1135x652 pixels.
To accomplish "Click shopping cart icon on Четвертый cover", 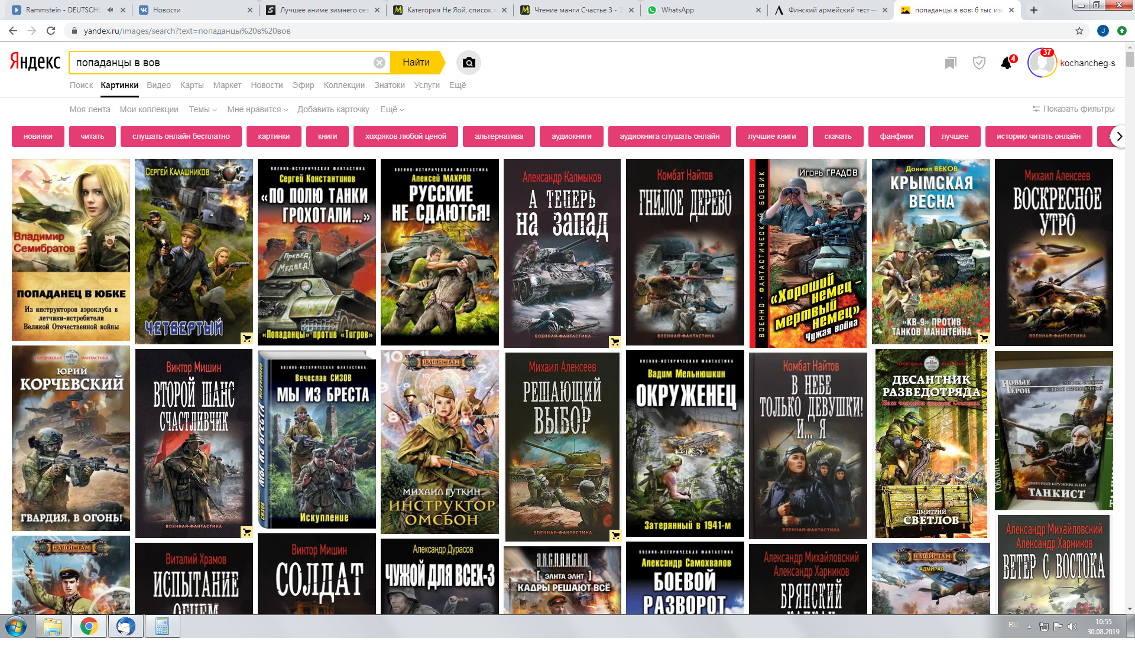I will pos(247,338).
